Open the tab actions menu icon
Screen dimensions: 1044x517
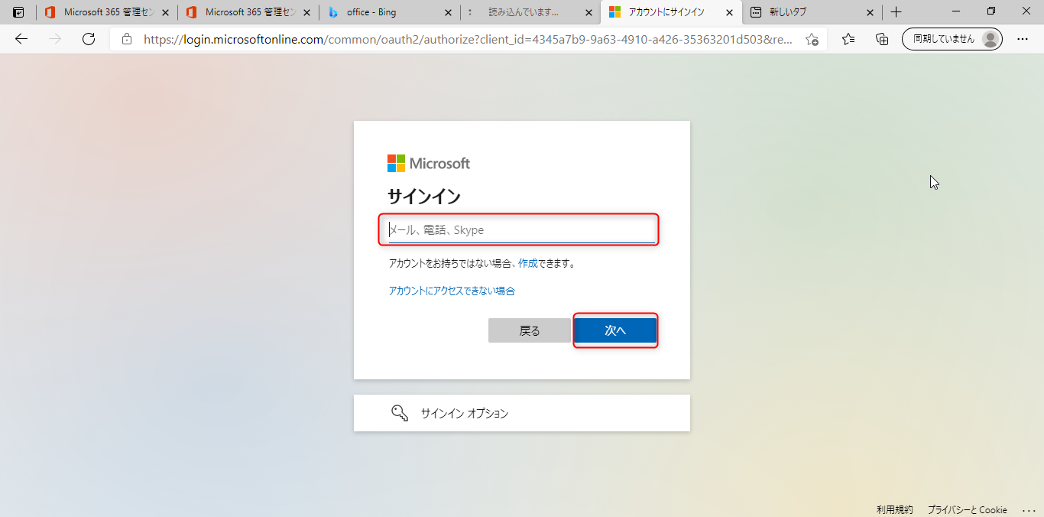click(x=18, y=12)
